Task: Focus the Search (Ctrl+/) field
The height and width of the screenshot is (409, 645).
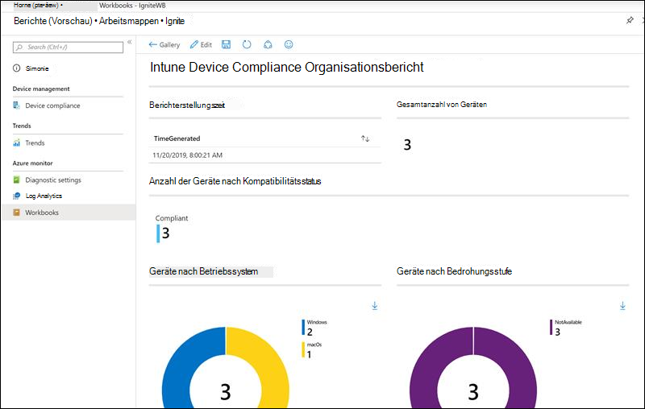Action: (x=68, y=48)
